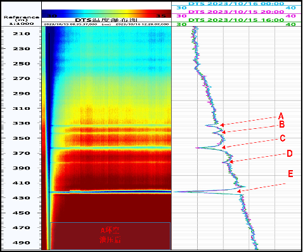Image resolution: width=303 pixels, height=252 pixels.
Task: Click the green curve right scale value 40
Action: click(x=291, y=24)
